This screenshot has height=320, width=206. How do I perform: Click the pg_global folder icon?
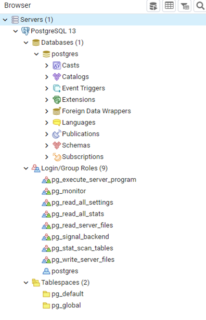click(46, 305)
